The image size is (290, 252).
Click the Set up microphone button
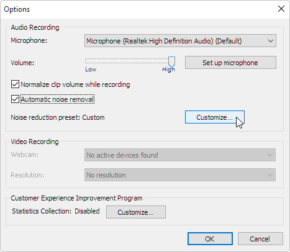point(230,63)
